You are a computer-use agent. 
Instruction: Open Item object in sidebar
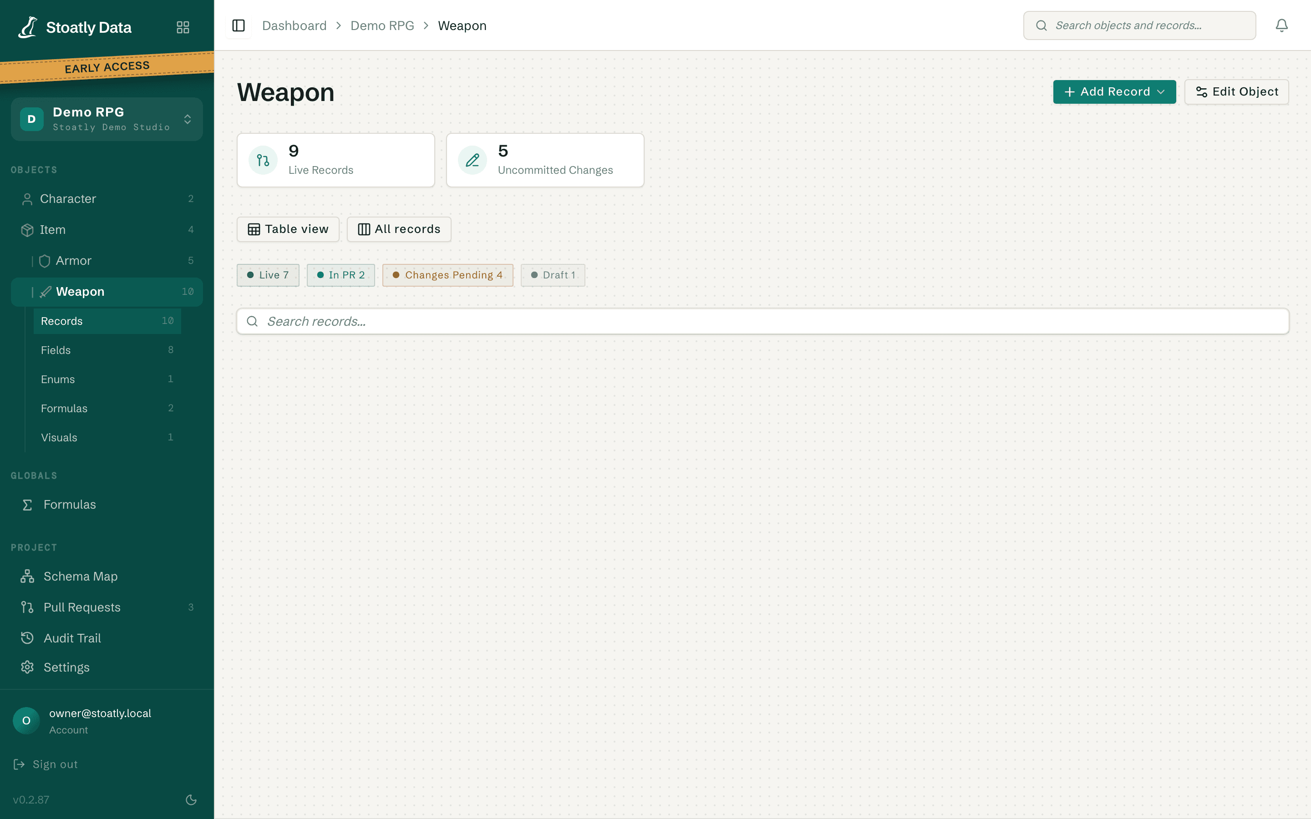[107, 230]
